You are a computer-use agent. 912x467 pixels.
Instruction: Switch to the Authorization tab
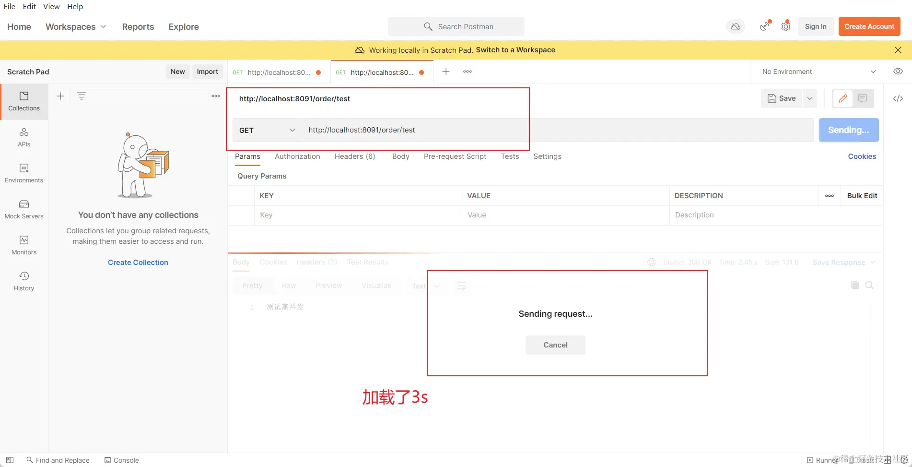[x=297, y=156]
